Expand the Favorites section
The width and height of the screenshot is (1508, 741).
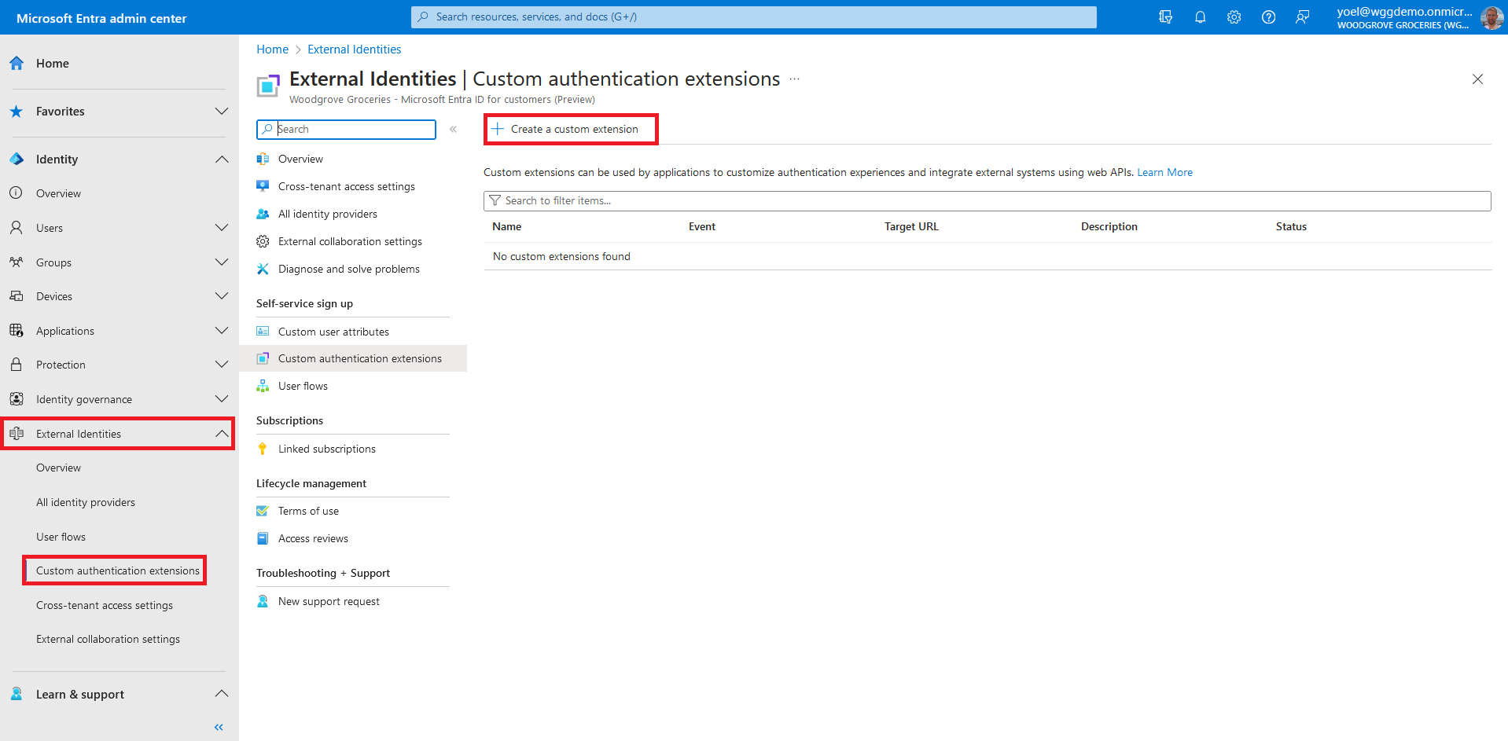click(x=222, y=112)
